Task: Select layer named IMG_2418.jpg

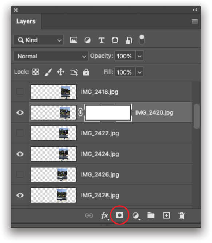Action: (100, 92)
